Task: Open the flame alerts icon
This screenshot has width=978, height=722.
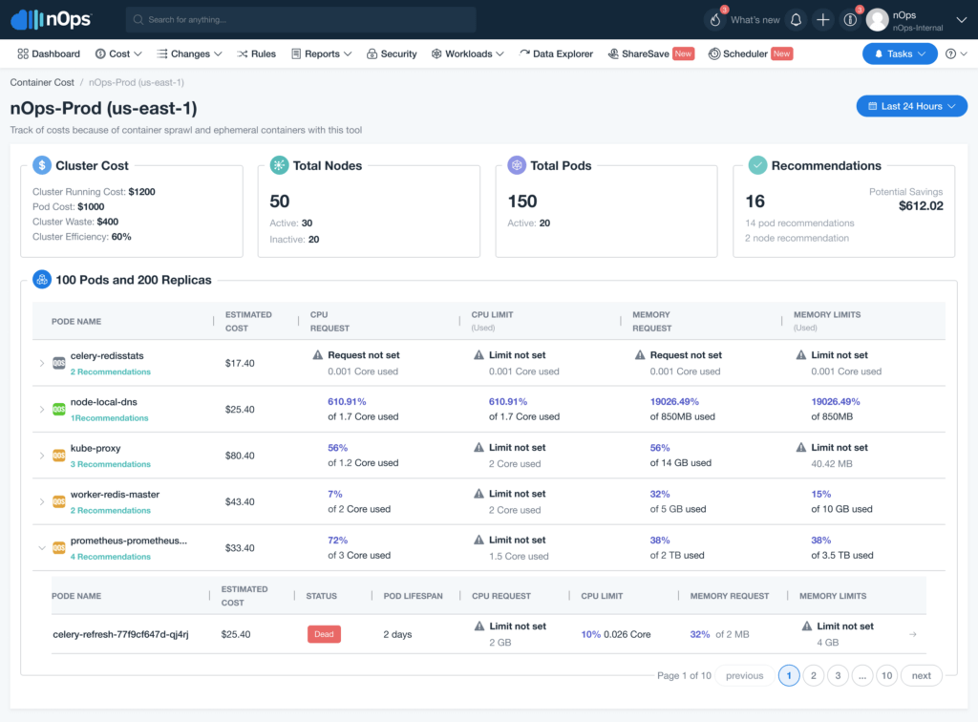Action: pyautogui.click(x=714, y=20)
